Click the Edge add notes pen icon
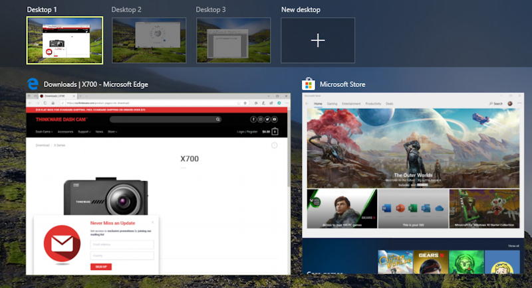The image size is (532, 288). click(263, 103)
